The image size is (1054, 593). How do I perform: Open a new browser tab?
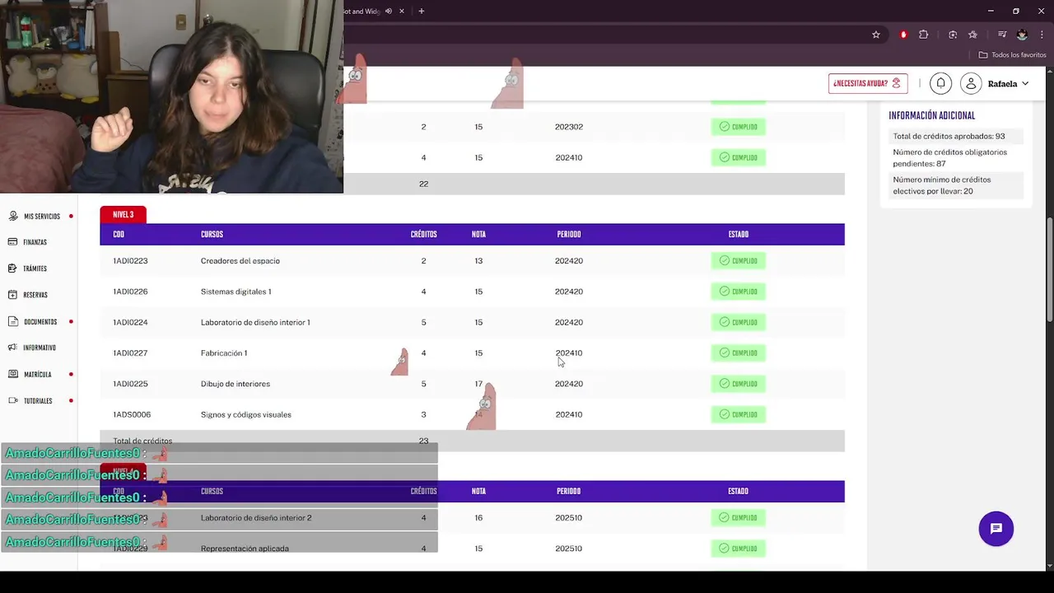point(422,12)
